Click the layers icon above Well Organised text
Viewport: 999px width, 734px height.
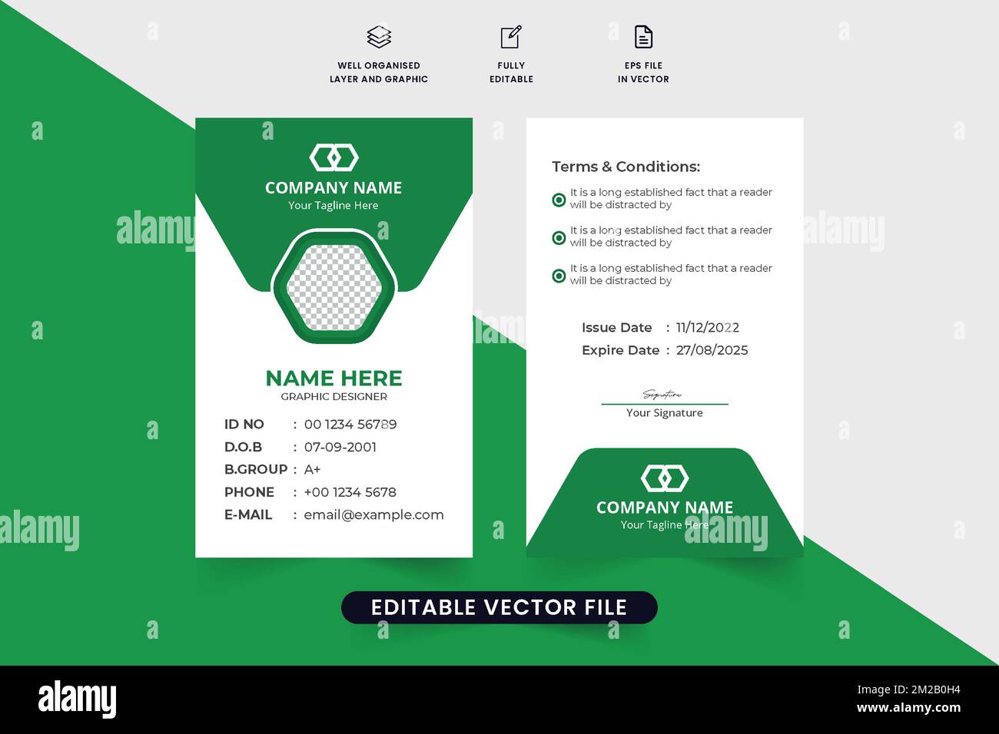[378, 36]
